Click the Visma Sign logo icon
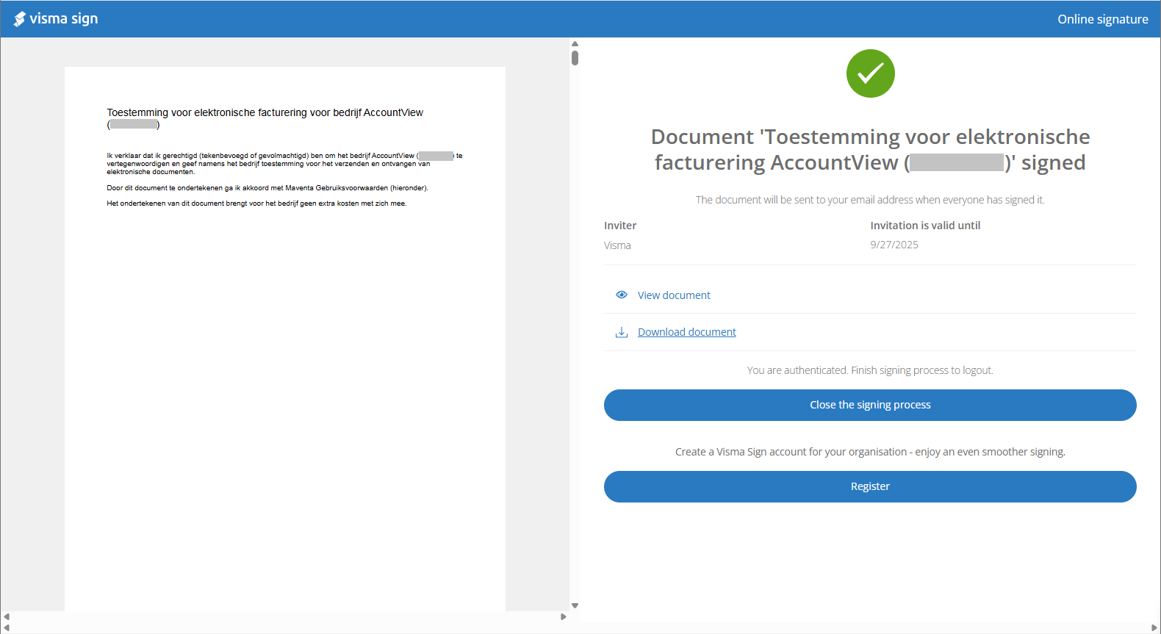The width and height of the screenshot is (1161, 634). [x=20, y=19]
